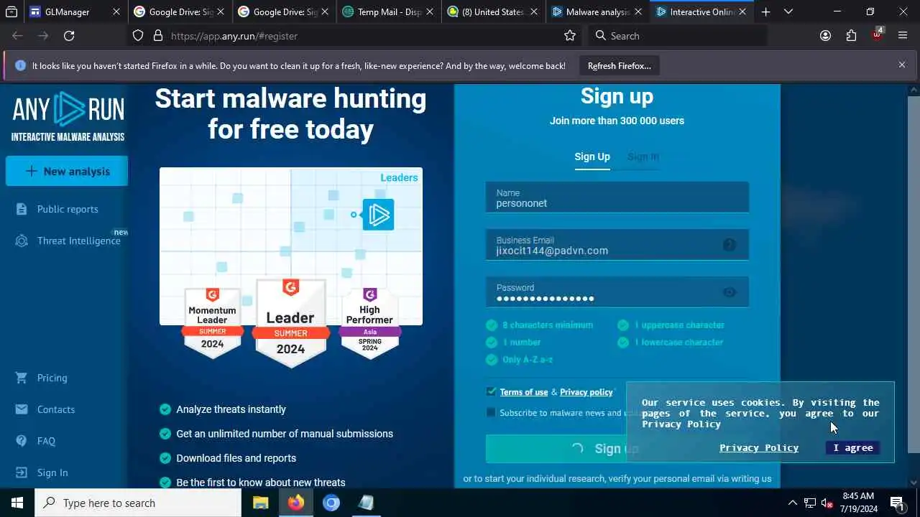Click the Firefox View icon
The width and height of the screenshot is (920, 517).
11,11
